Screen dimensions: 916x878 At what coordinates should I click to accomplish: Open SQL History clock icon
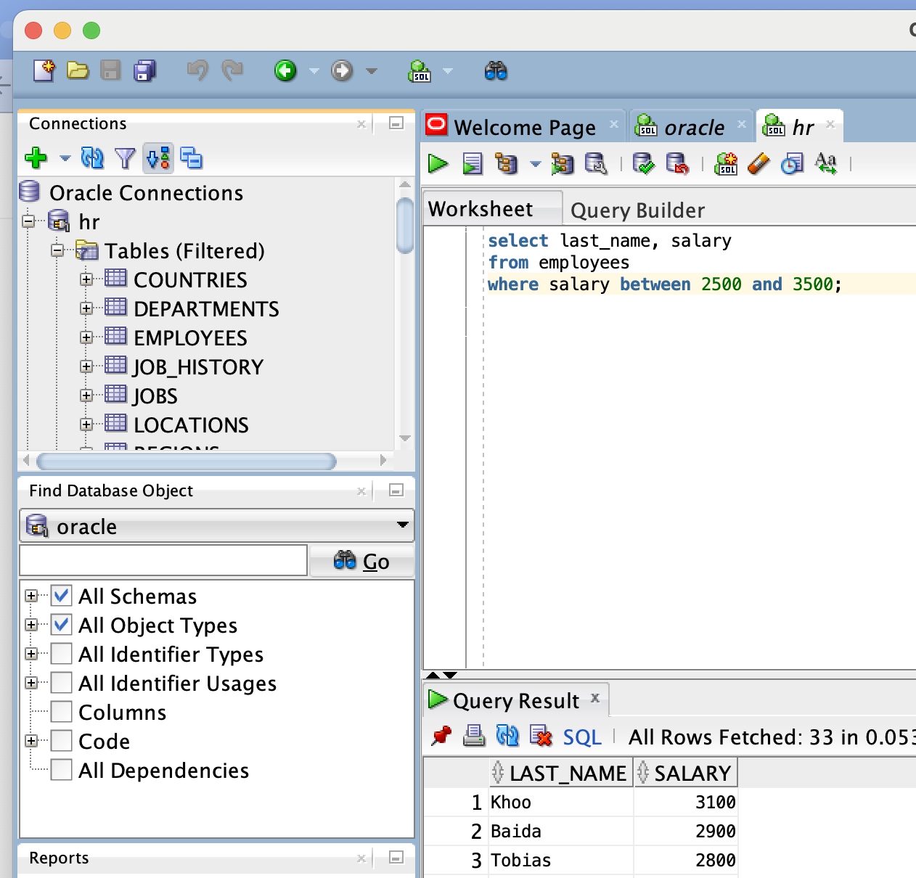[792, 164]
